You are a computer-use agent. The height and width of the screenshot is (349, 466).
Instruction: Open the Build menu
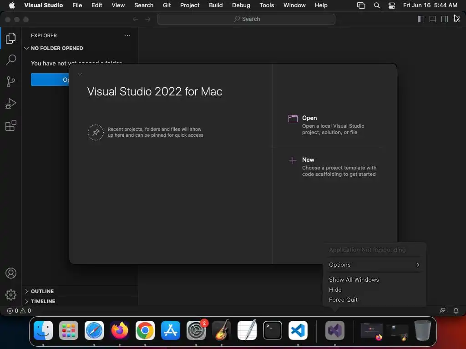pos(216,5)
